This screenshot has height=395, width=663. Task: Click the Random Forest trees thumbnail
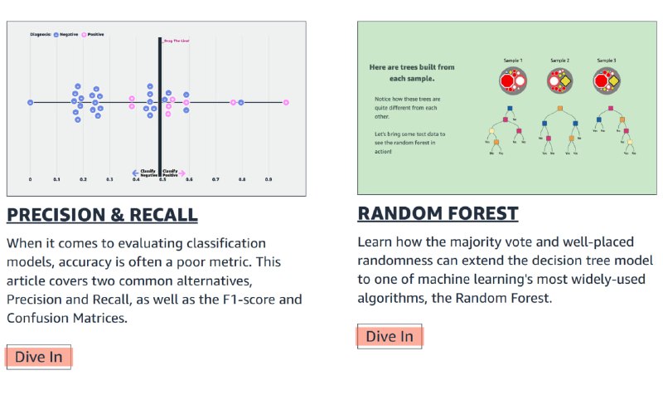507,108
